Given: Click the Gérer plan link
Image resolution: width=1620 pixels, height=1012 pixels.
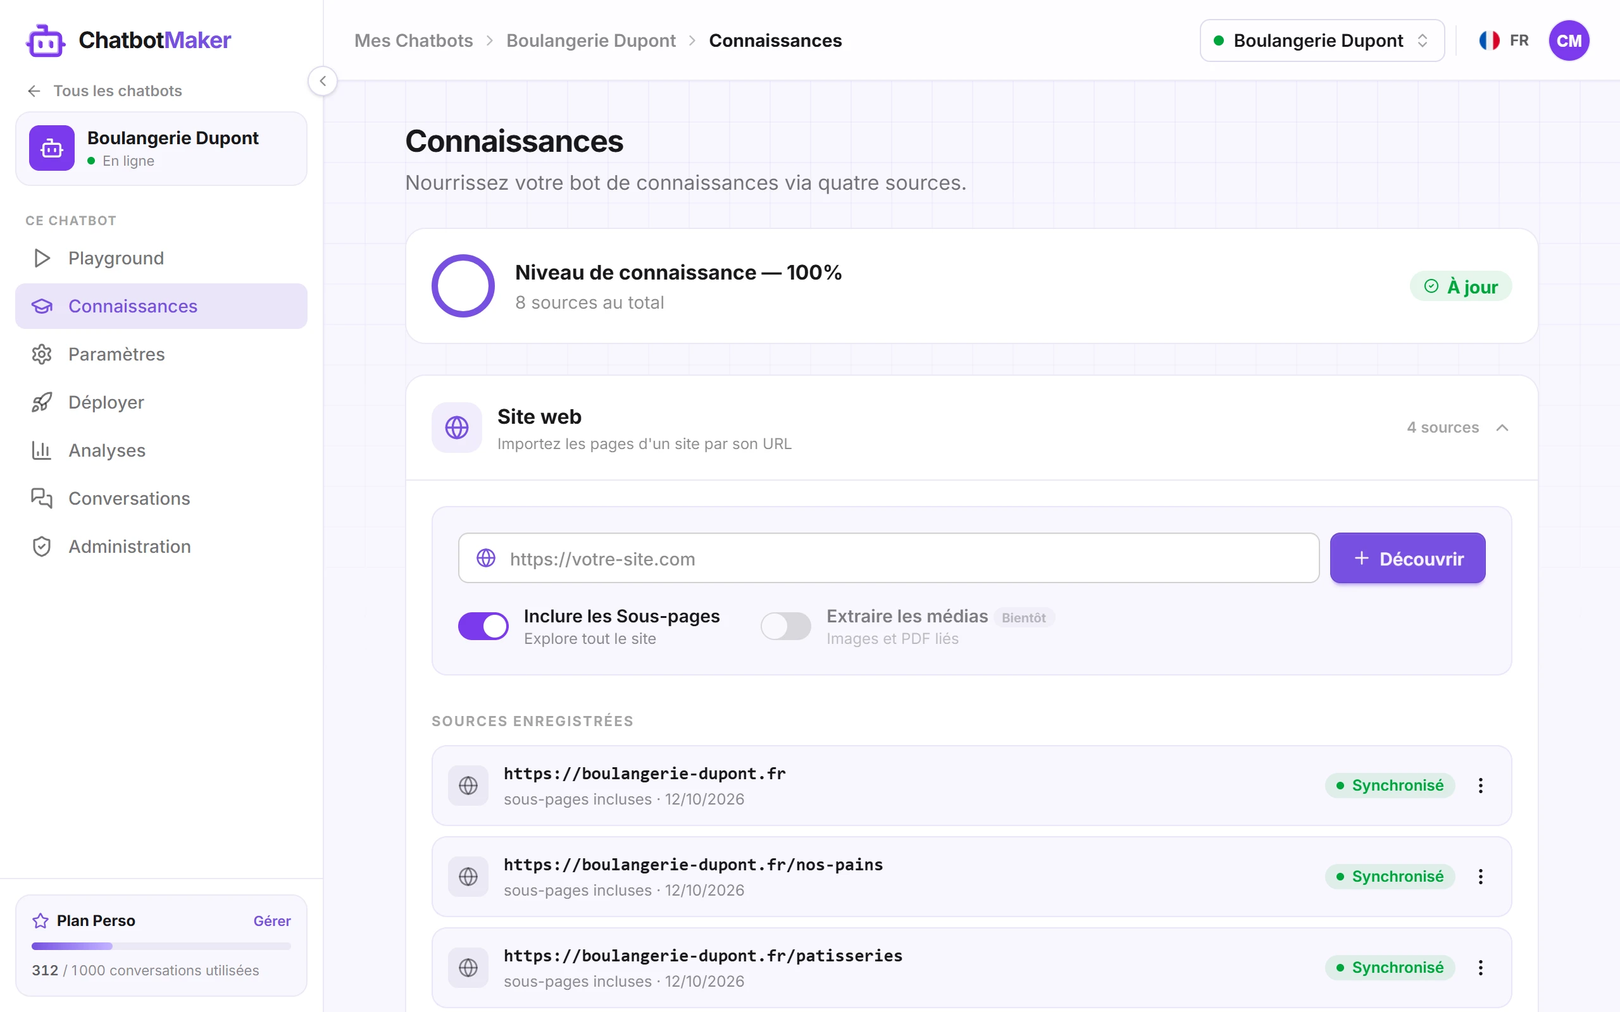Looking at the screenshot, I should [x=271, y=921].
